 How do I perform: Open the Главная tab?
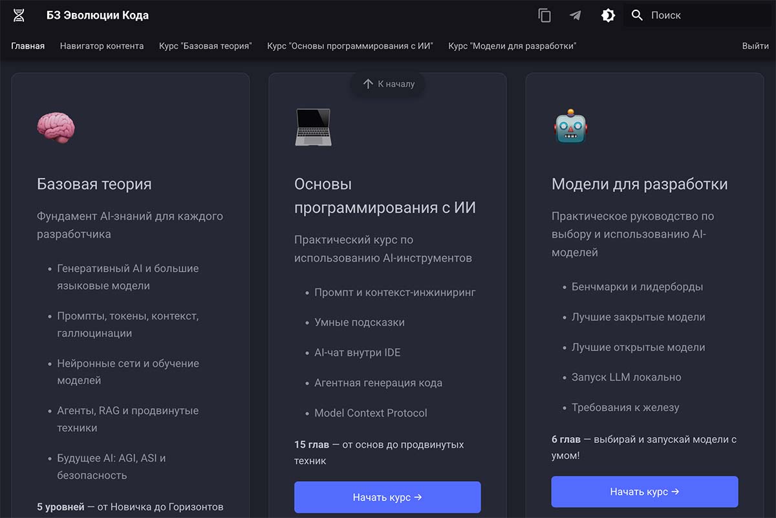[28, 46]
